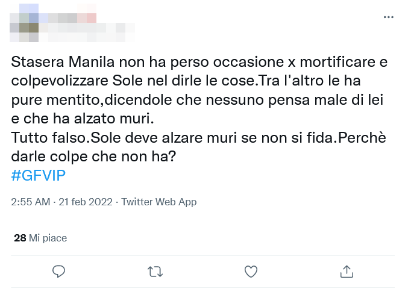The image size is (408, 289).
Task: Click the 21 feb 2022 date
Action: (85, 202)
